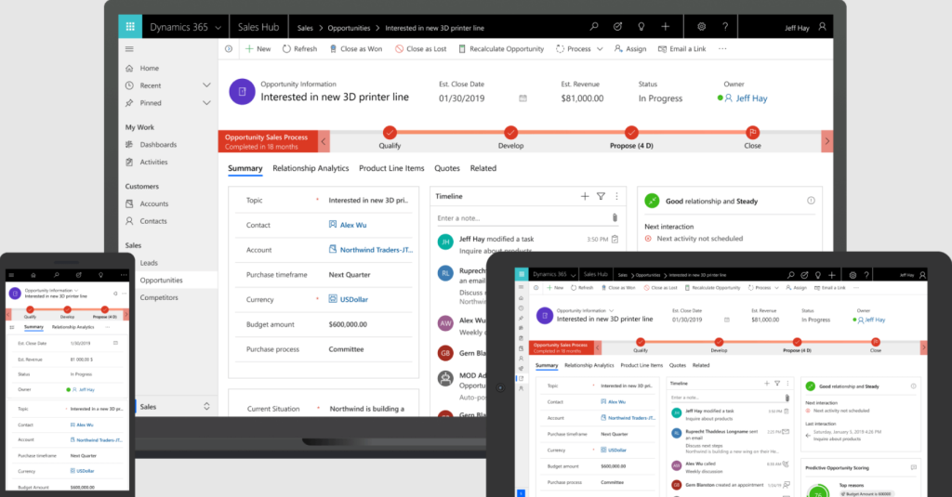This screenshot has height=497, width=952.
Task: Select the Develop stage on the large monitor process bar
Action: [510, 134]
